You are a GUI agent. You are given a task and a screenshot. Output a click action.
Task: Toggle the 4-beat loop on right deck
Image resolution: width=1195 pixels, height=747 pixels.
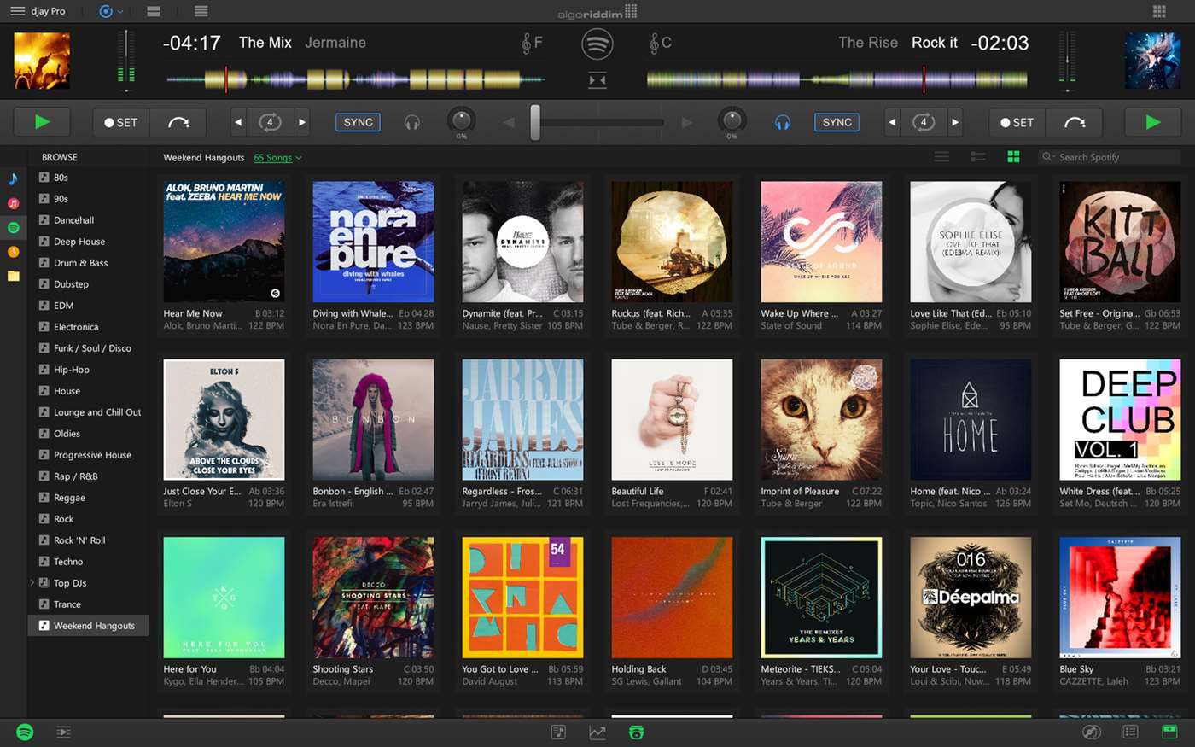coord(924,122)
